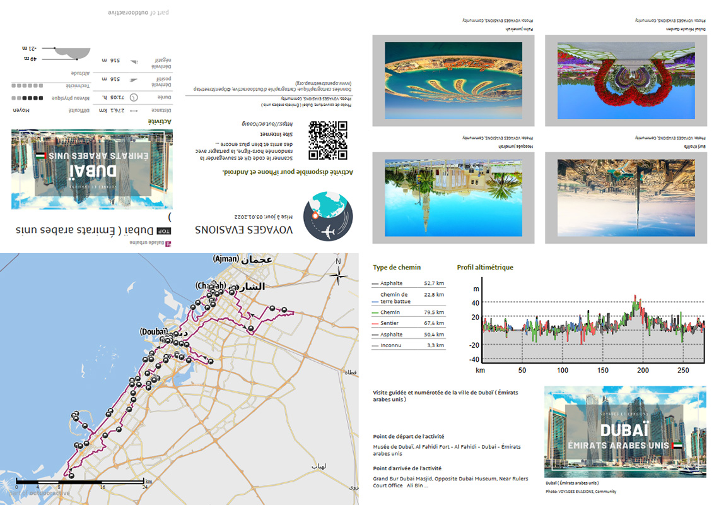Select the 'VOYAGES EVASIONS' title text
Viewport: 719px width, 505px height.
(x=244, y=230)
